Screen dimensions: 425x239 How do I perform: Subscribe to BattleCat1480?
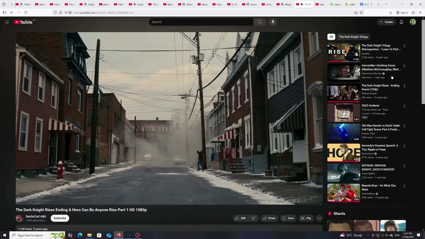(60, 218)
